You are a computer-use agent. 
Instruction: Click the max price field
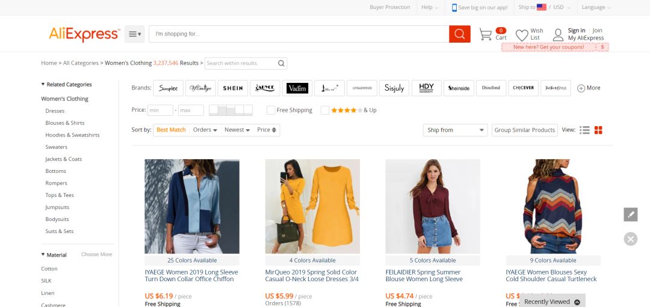(x=191, y=110)
